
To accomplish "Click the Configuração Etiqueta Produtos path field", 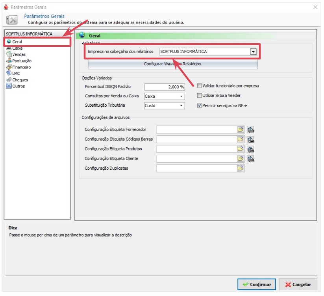I will [197, 149].
